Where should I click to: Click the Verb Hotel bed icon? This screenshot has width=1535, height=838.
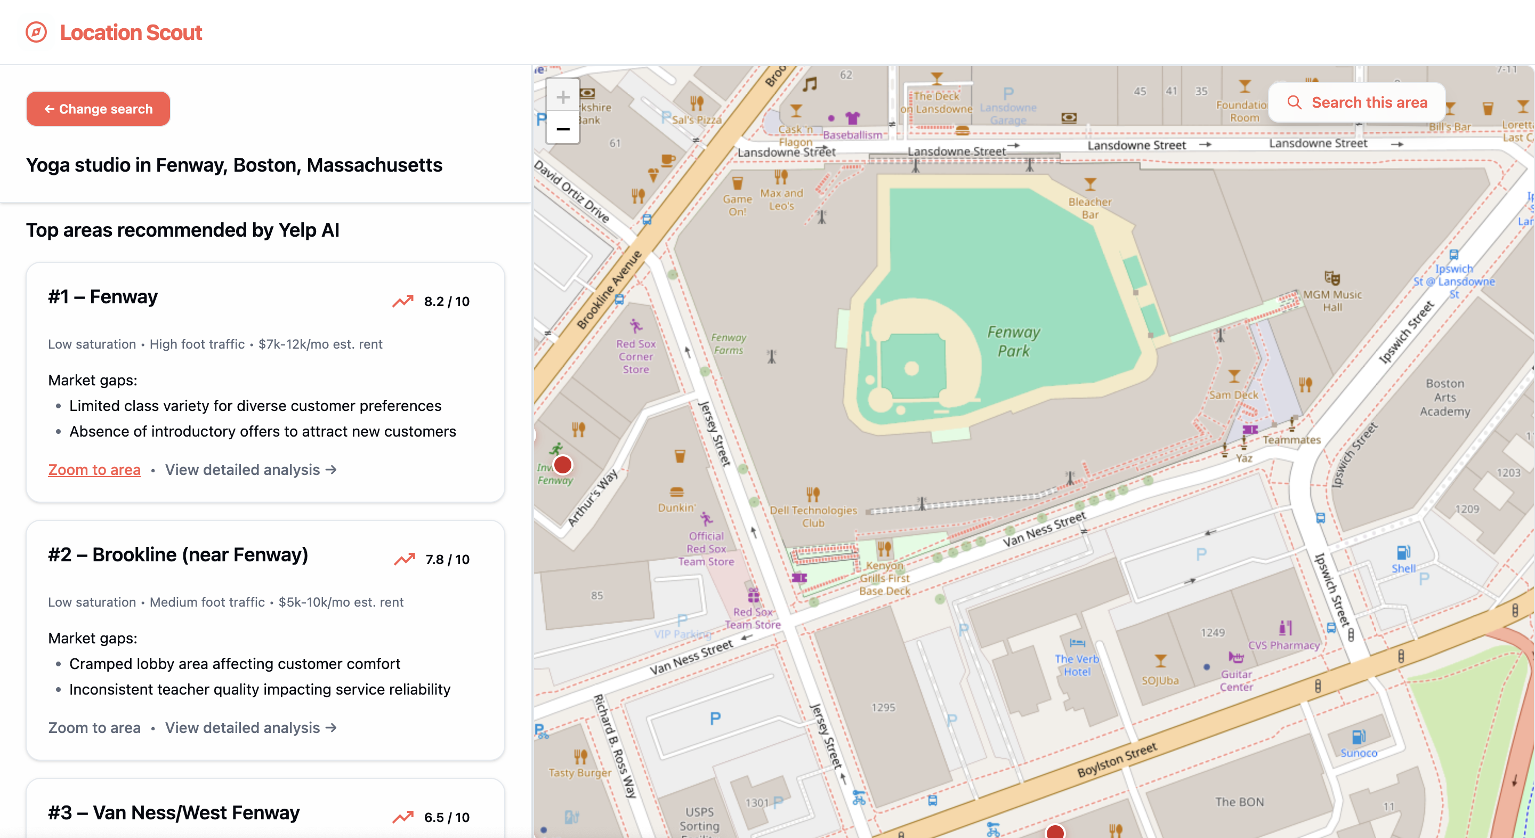tap(1077, 642)
